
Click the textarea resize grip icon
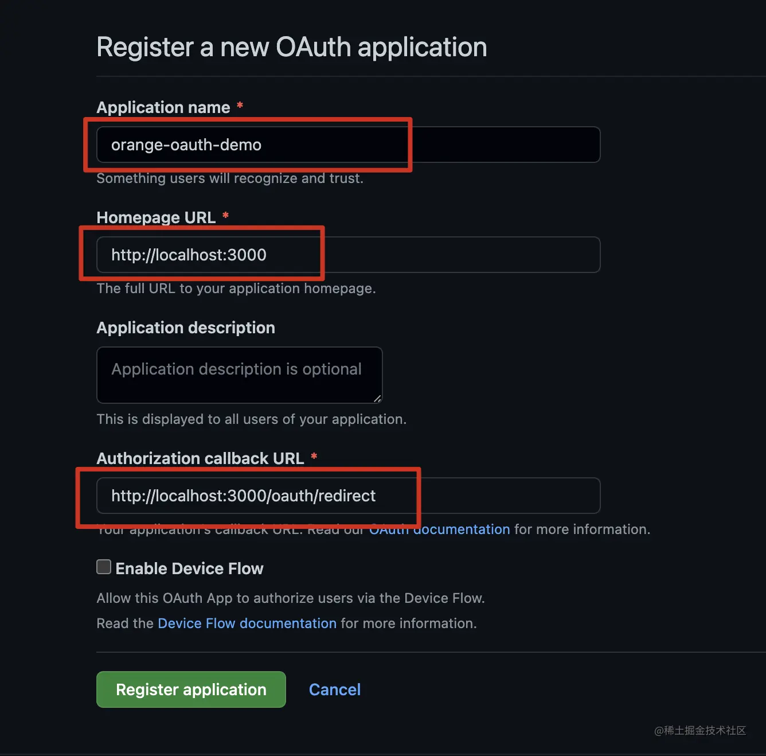[x=378, y=398]
